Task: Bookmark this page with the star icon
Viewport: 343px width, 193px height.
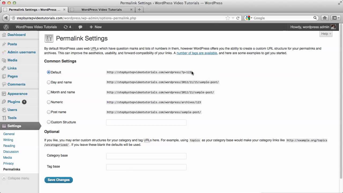Action: coord(228,18)
